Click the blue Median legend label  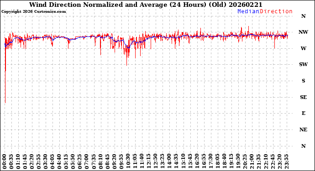coord(248,11)
